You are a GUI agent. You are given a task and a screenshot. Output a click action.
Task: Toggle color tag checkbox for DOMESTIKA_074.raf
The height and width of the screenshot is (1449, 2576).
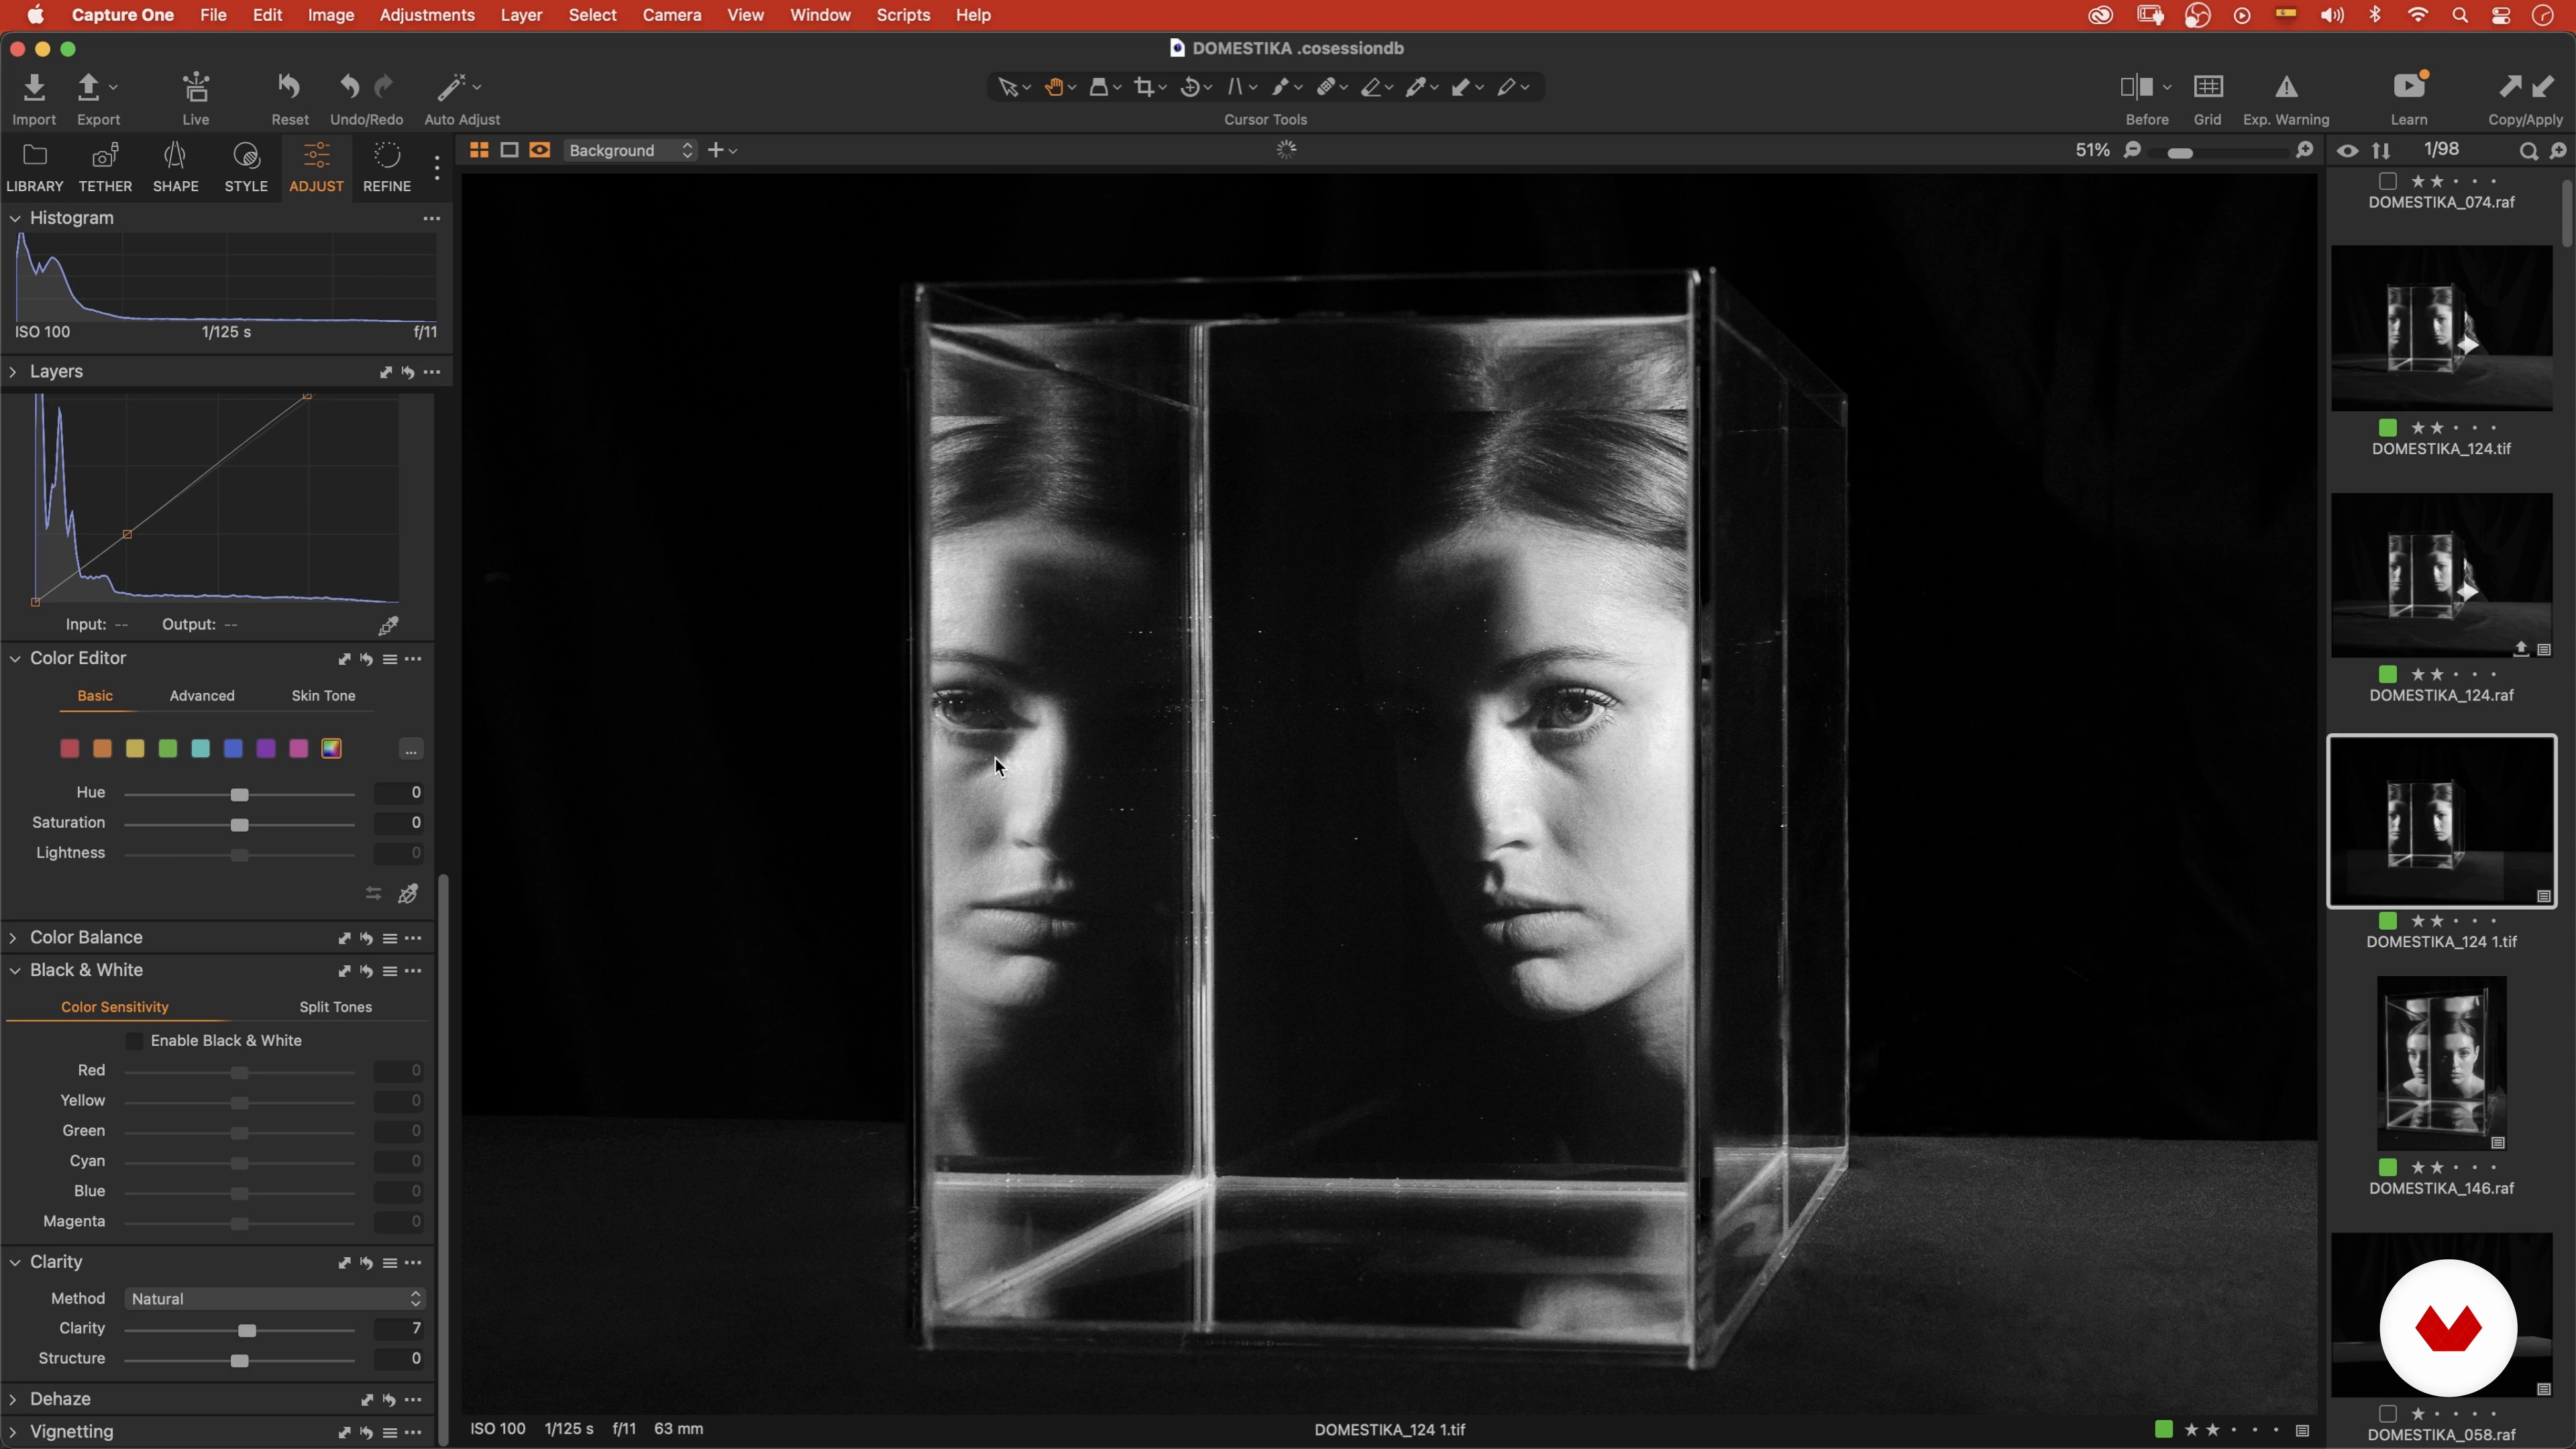[2387, 181]
